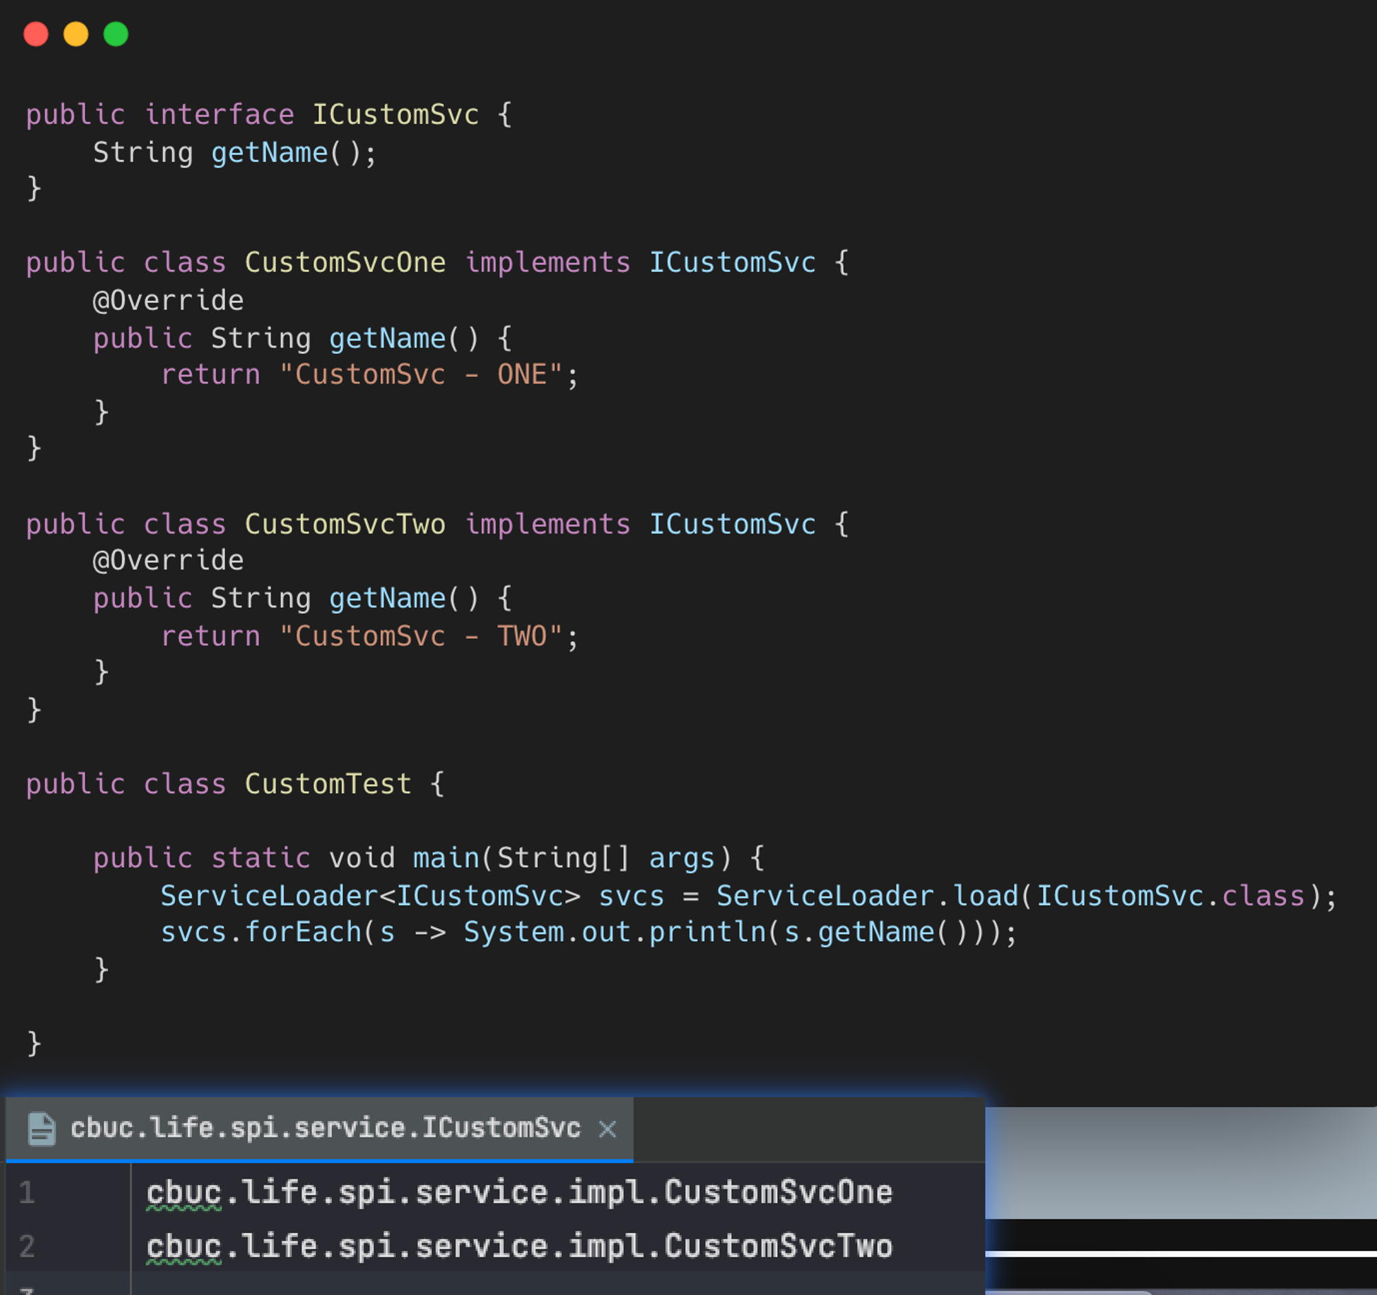The image size is (1377, 1295).
Task: Click the ICustomSvc interface name declaration
Action: point(395,115)
